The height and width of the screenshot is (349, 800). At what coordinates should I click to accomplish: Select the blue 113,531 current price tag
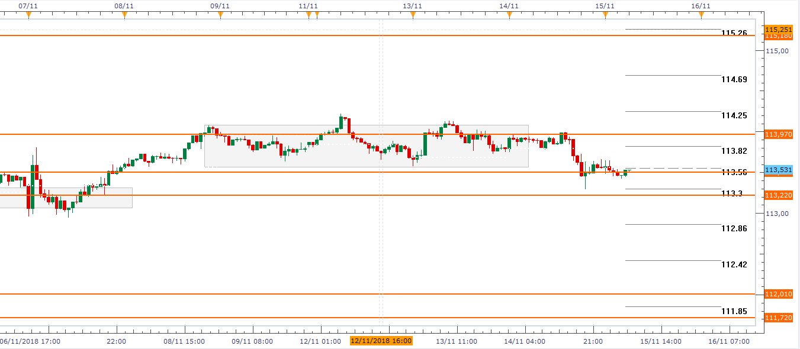point(778,170)
